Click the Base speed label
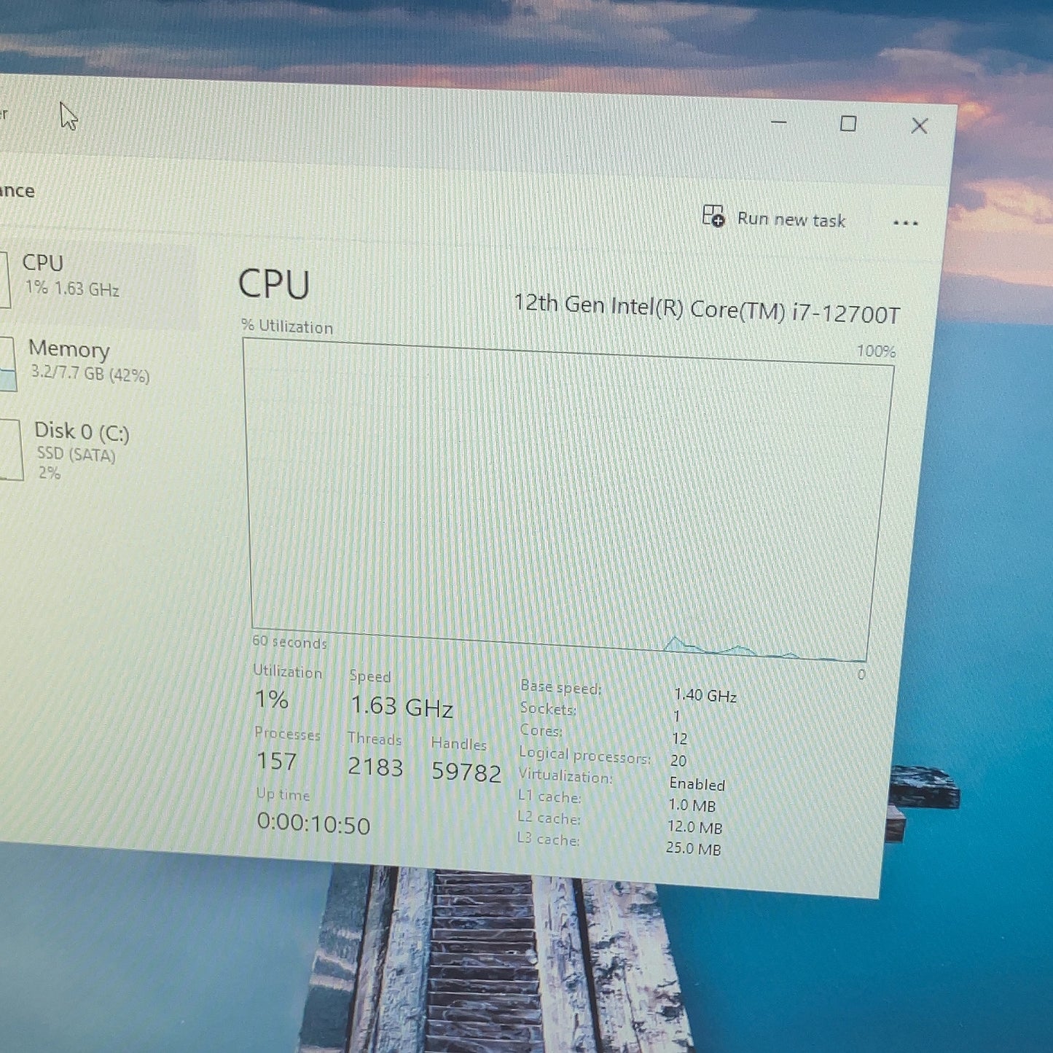 (x=561, y=686)
